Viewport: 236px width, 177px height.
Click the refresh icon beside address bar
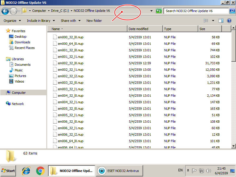[159, 11]
